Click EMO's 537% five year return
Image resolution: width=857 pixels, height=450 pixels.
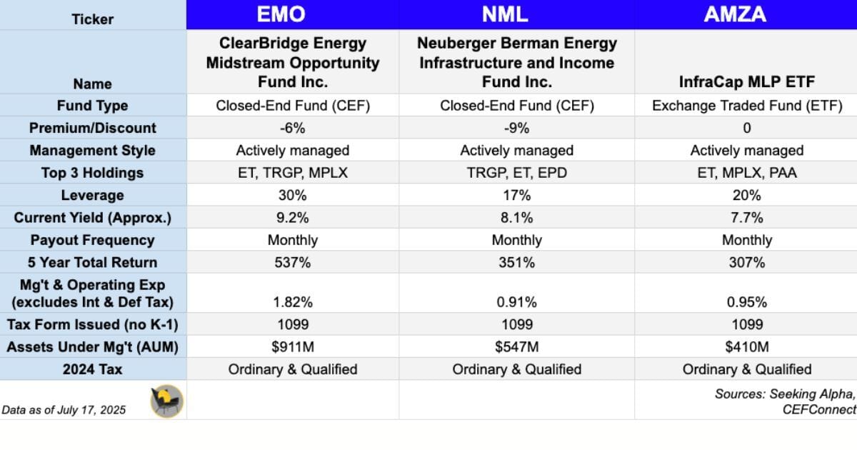292,262
